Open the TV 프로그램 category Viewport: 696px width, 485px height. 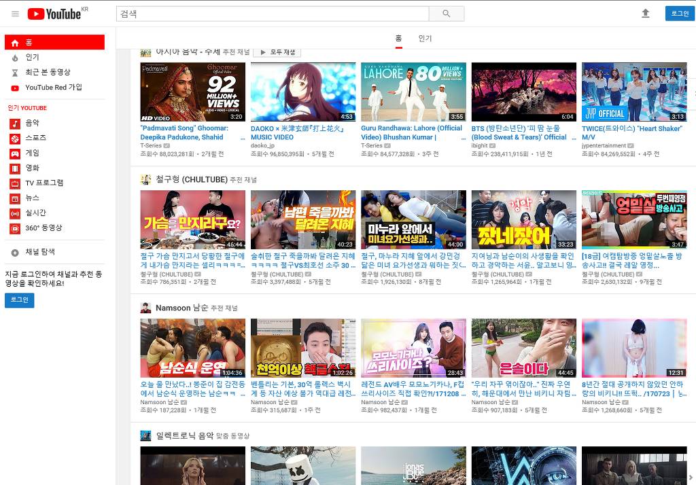point(39,183)
